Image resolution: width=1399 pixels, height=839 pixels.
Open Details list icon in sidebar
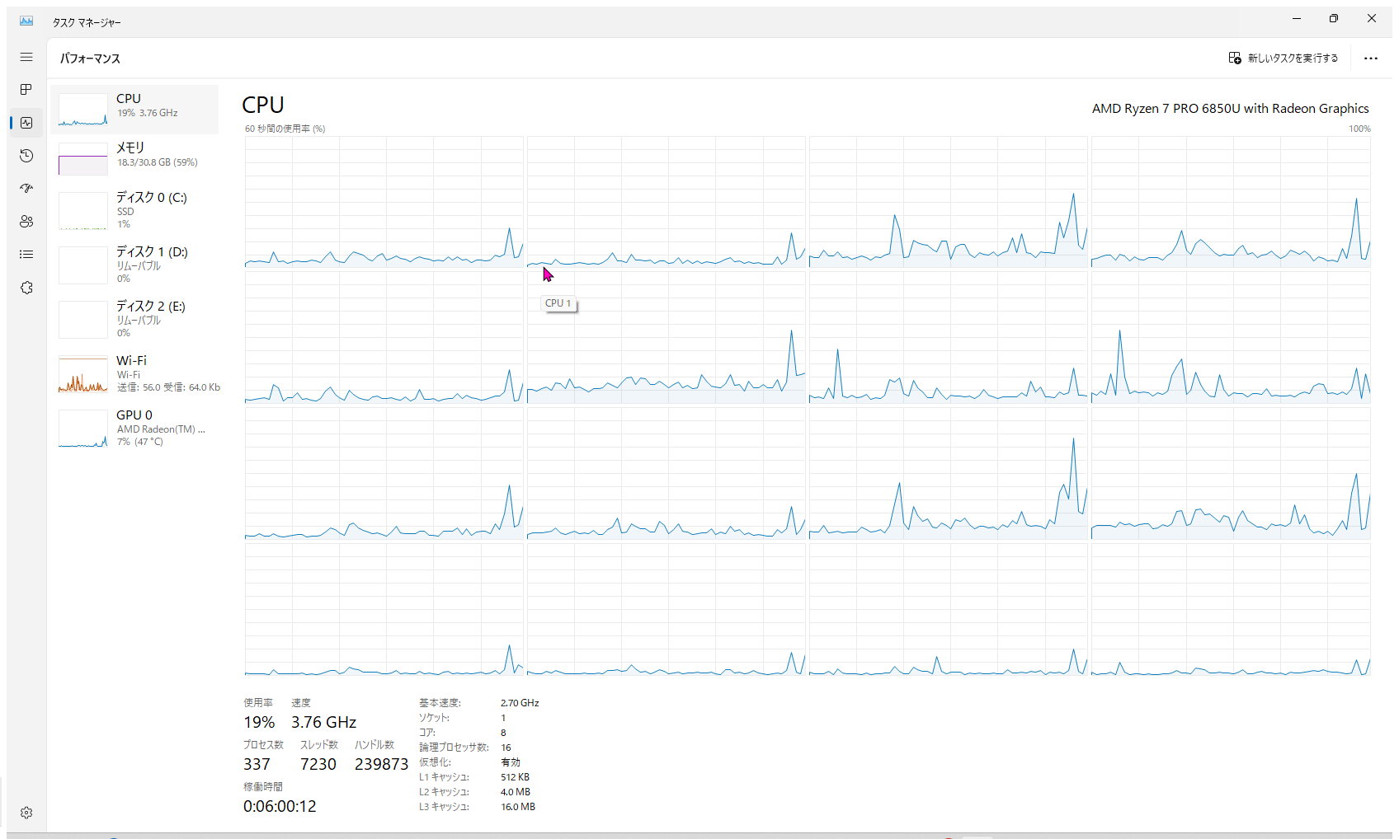26,255
